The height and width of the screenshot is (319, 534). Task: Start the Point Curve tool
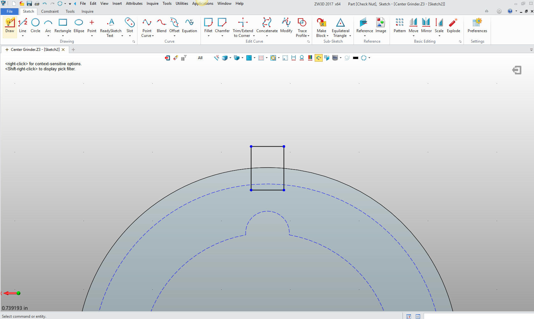coord(147,28)
